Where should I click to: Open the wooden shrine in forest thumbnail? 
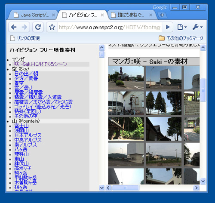click(x=126, y=129)
